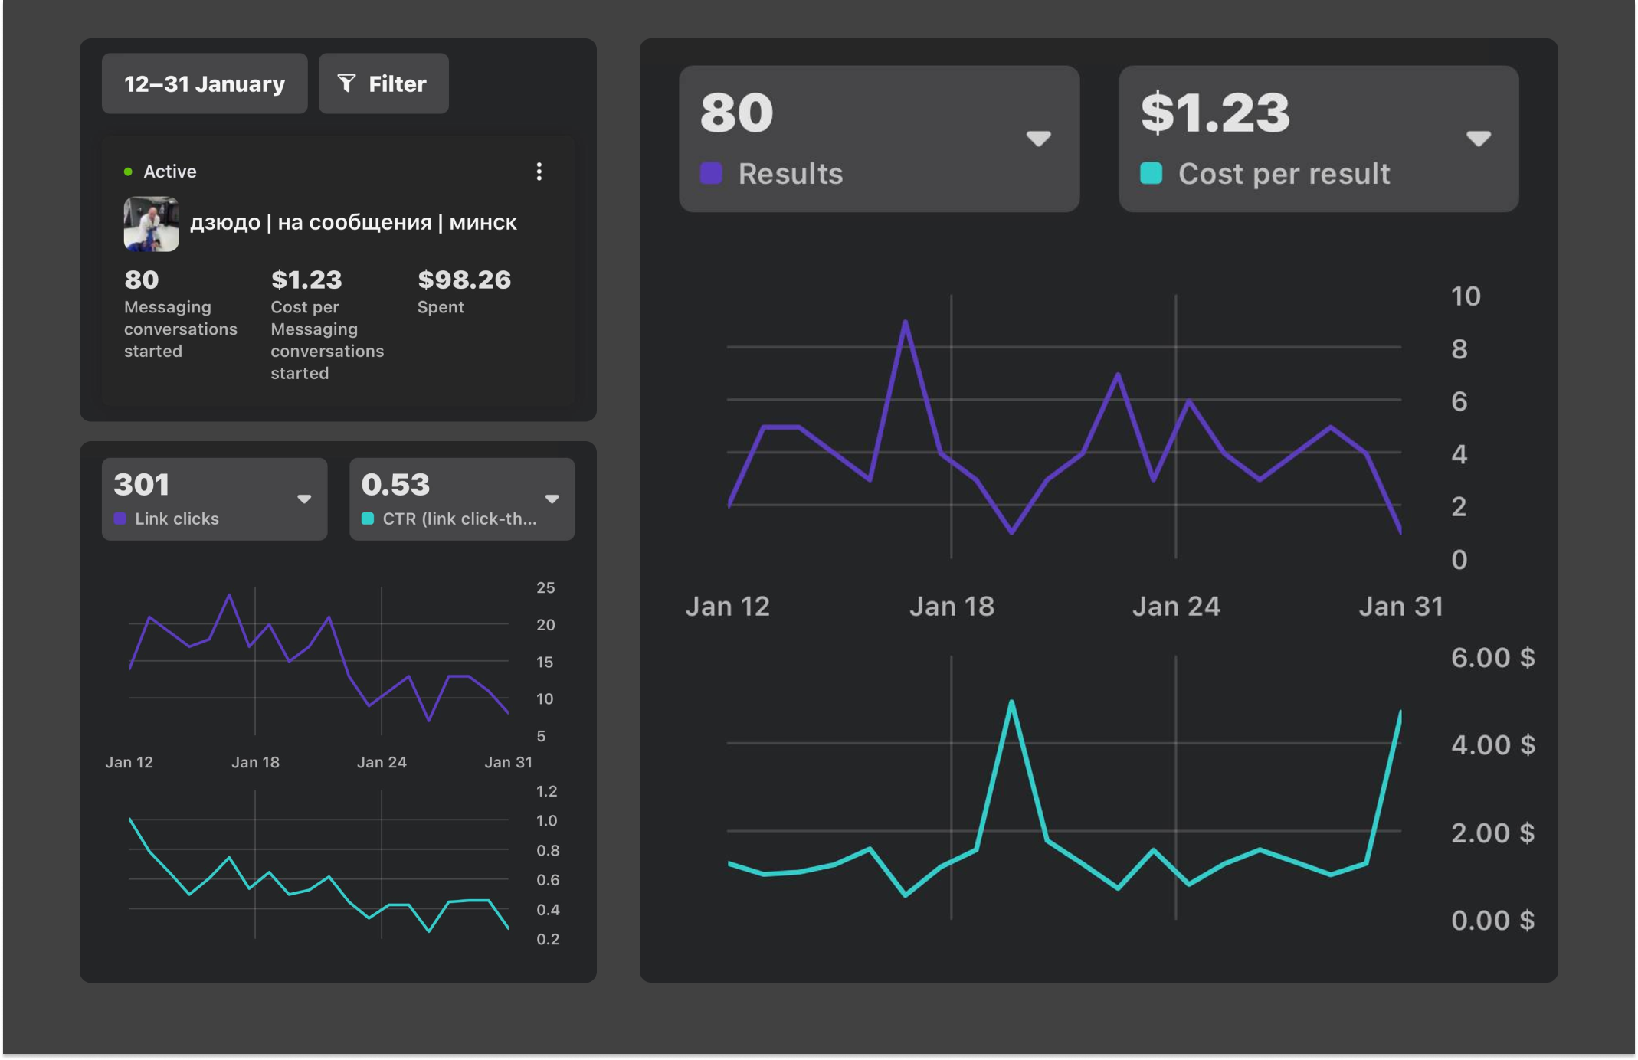The height and width of the screenshot is (1060, 1638).
Task: Open the three-dot campaign options menu
Action: 539,172
